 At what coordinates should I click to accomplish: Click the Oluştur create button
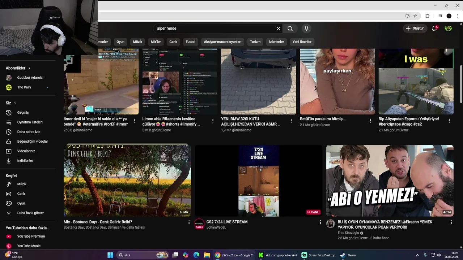415,29
